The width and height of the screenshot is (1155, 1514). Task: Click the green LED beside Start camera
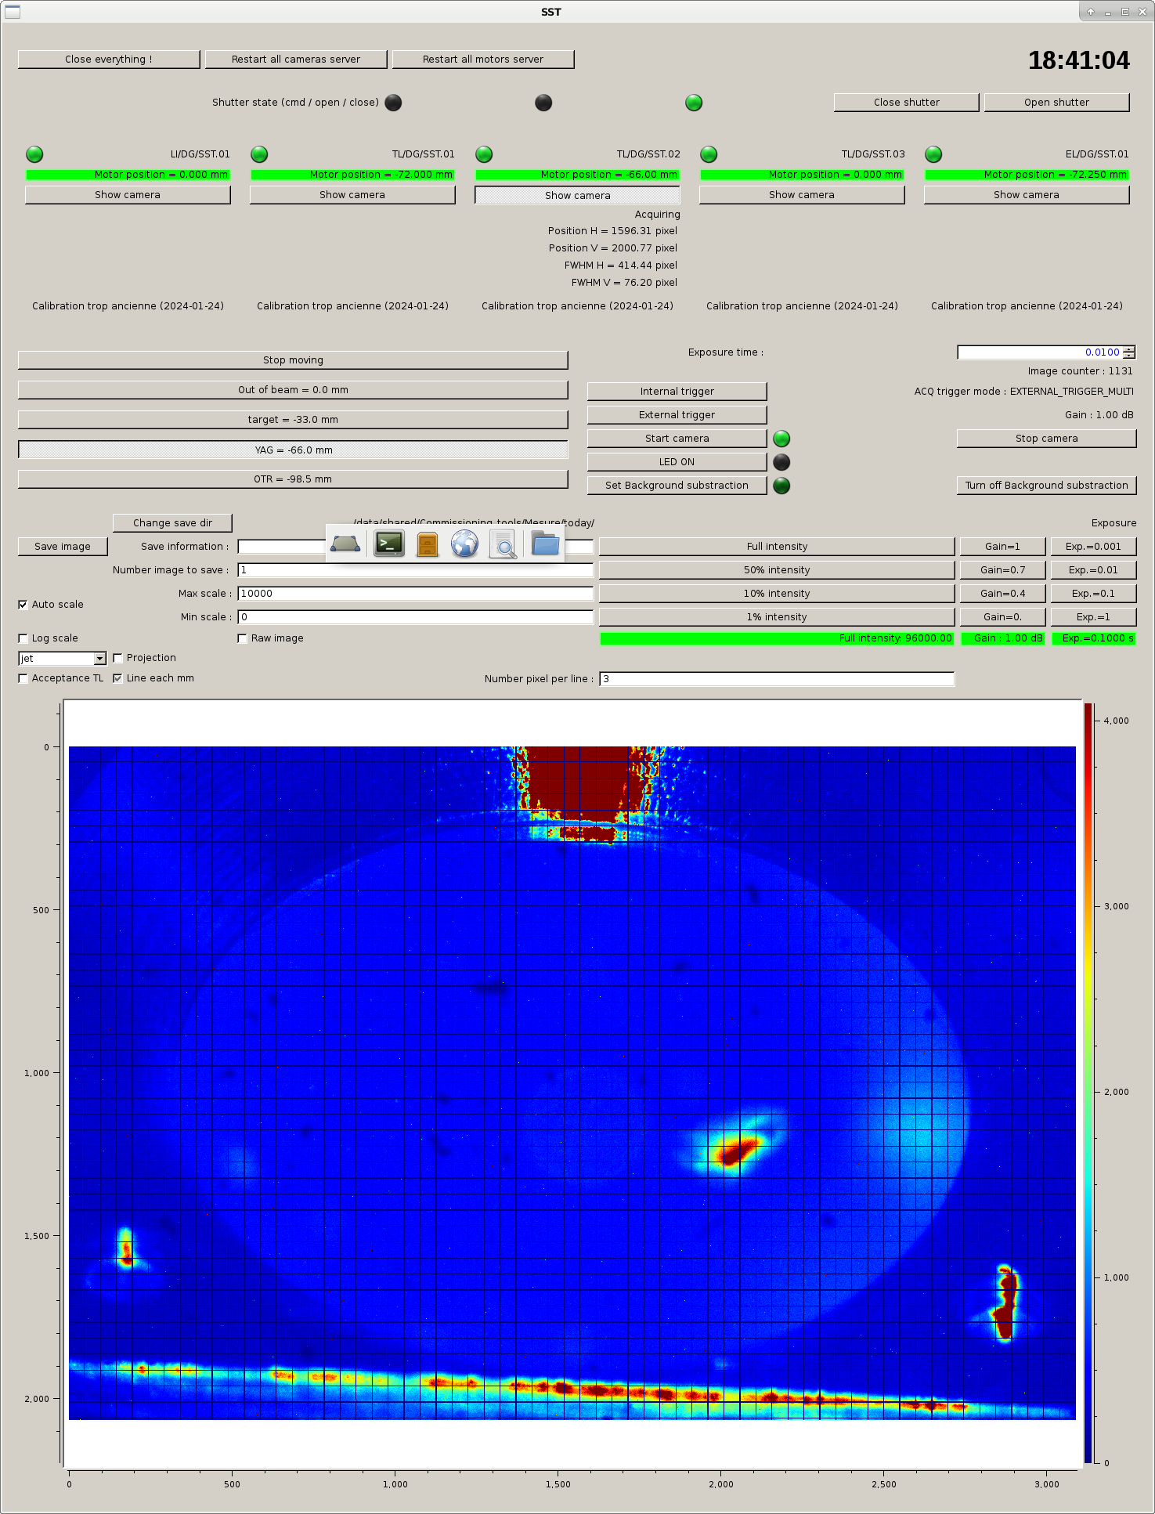click(781, 439)
